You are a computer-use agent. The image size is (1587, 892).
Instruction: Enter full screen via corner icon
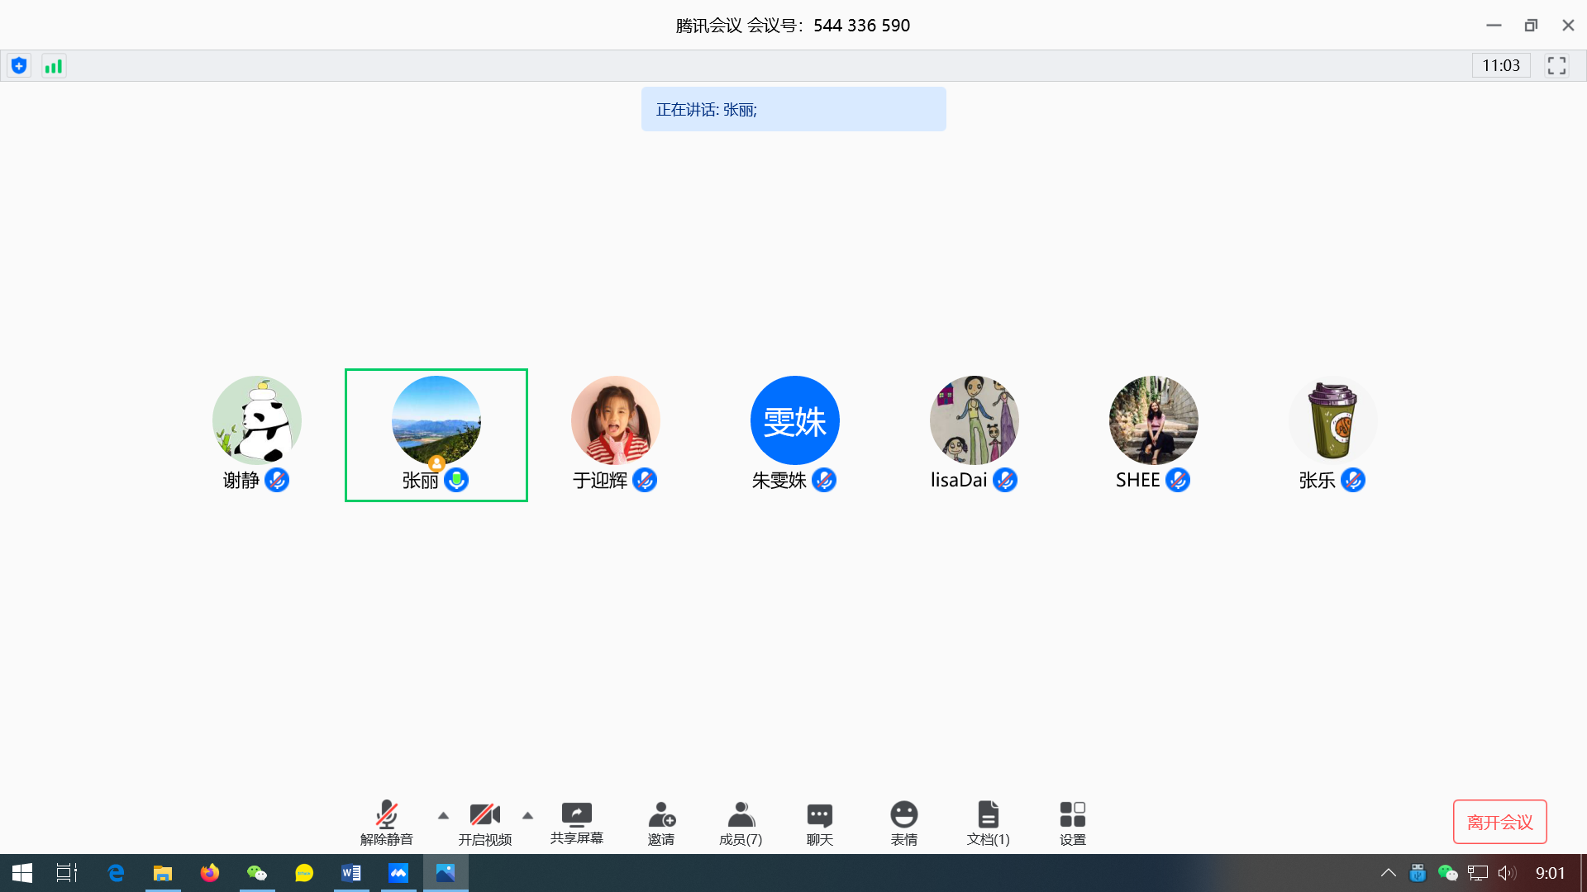[x=1556, y=66]
